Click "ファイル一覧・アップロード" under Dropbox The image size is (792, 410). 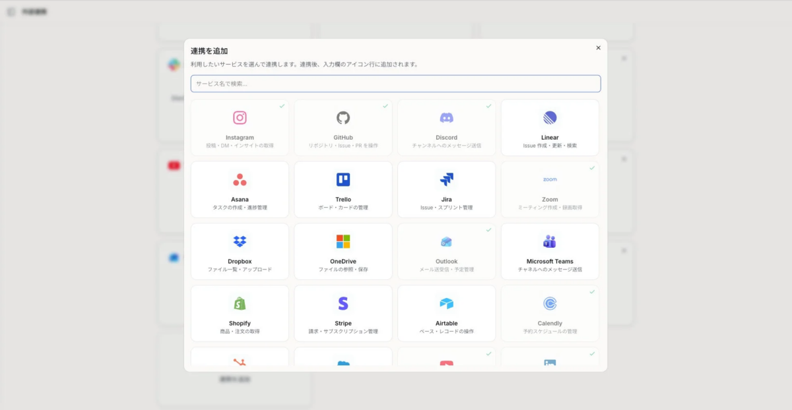[240, 270]
